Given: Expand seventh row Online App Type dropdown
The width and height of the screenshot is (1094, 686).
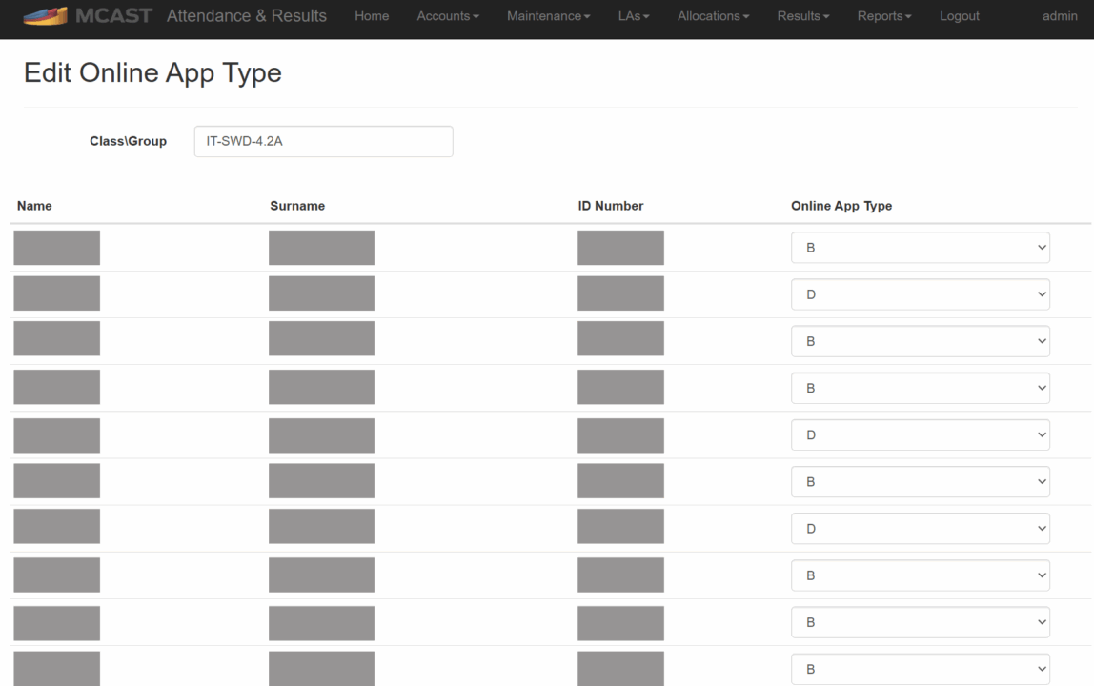Looking at the screenshot, I should point(920,529).
